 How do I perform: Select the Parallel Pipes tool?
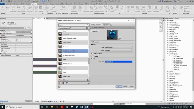(92, 9)
